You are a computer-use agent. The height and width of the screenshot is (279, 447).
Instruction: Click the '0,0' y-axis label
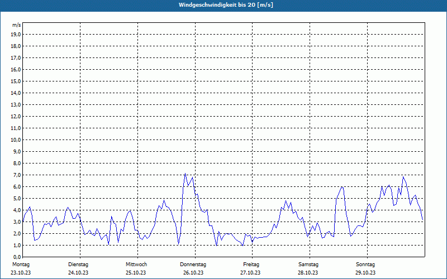[x=16, y=257]
